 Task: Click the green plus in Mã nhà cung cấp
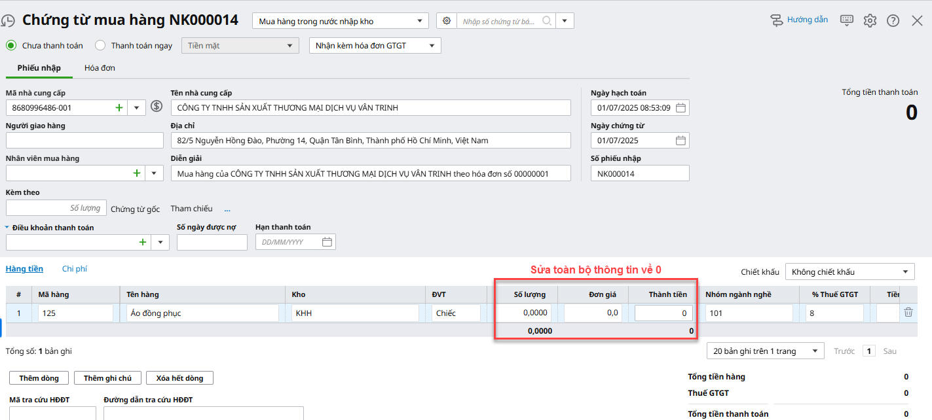(x=119, y=108)
